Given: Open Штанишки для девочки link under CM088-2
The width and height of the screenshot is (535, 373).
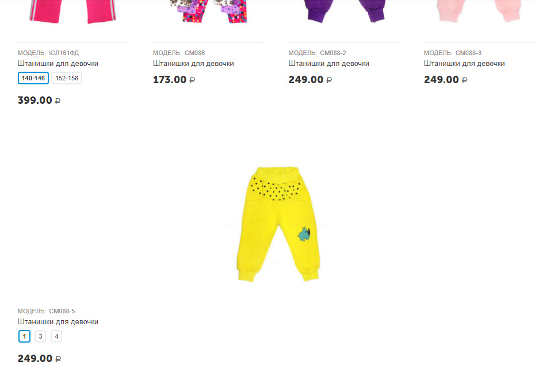Looking at the screenshot, I should tap(329, 63).
